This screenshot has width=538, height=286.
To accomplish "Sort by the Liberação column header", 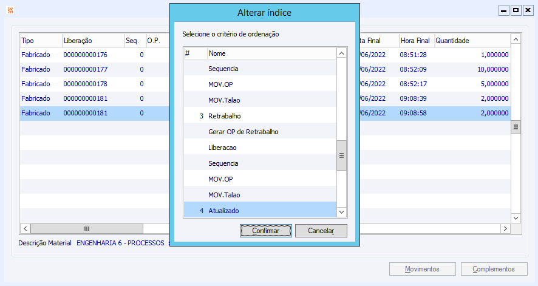I will (93, 41).
